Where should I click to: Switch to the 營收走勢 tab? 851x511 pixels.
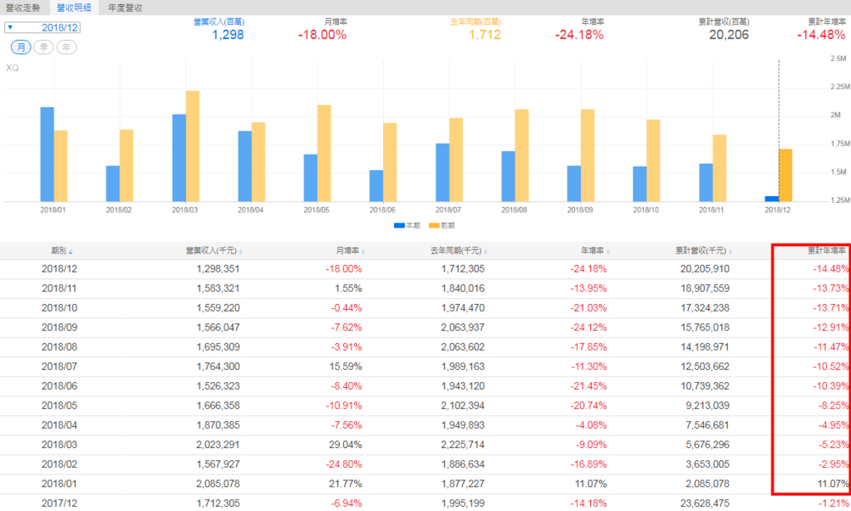[x=22, y=7]
